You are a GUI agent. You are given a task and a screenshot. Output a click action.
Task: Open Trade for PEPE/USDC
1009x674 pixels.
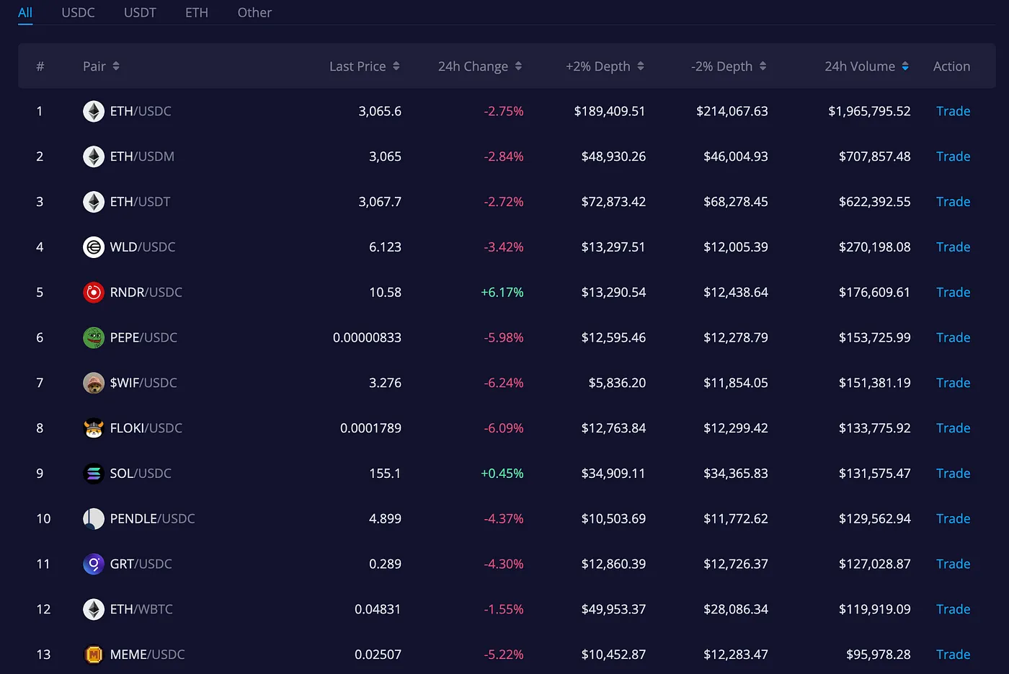pos(953,337)
